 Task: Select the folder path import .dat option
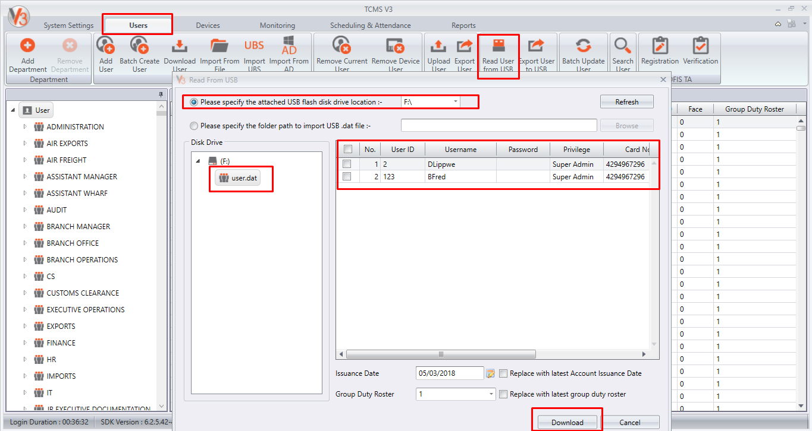[194, 126]
